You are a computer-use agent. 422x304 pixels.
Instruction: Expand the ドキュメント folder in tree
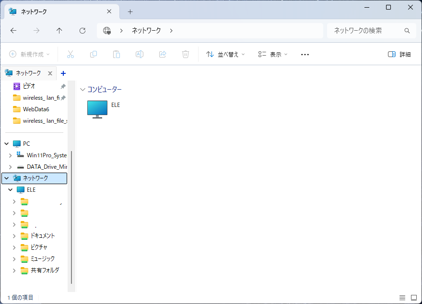pos(13,236)
